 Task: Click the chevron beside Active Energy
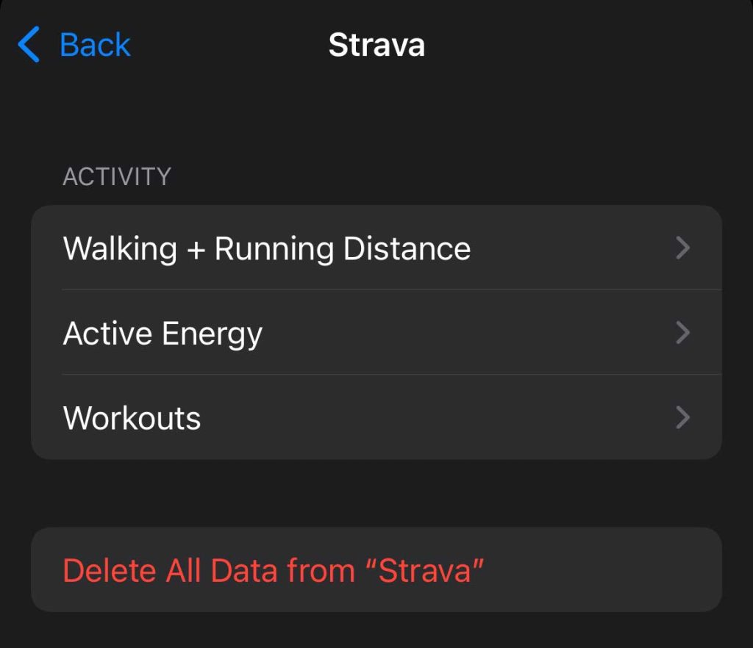pyautogui.click(x=682, y=334)
